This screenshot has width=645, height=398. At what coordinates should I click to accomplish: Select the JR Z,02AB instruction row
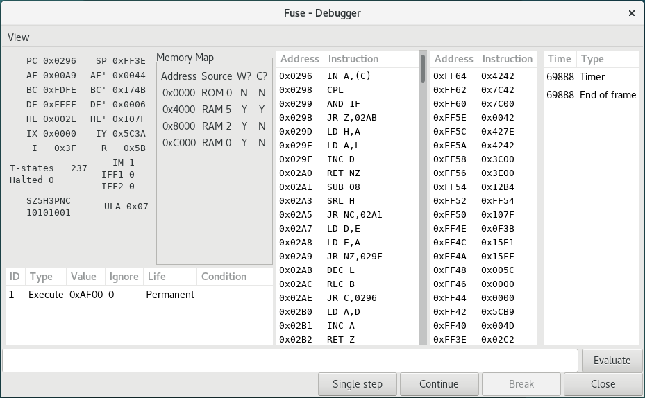pos(347,118)
